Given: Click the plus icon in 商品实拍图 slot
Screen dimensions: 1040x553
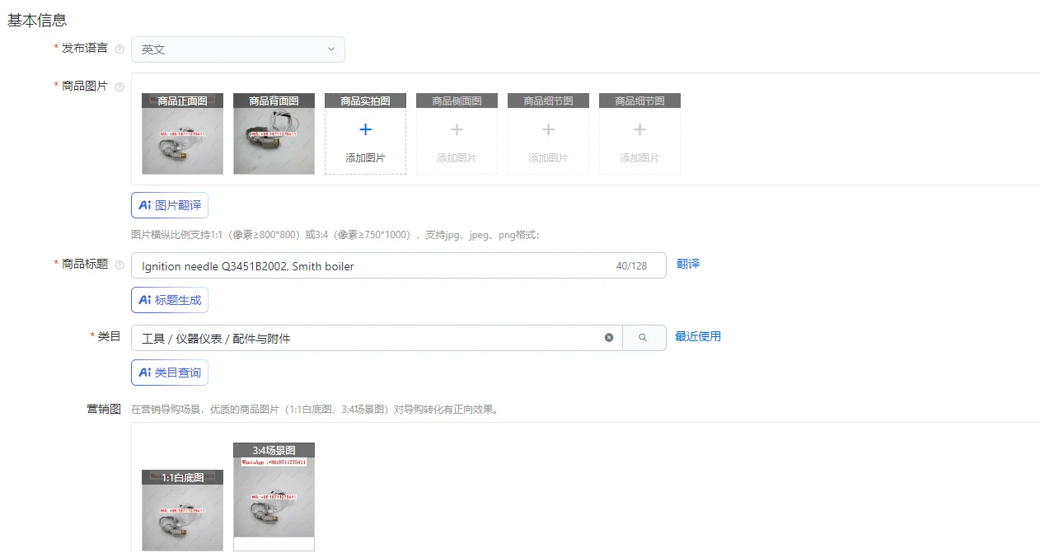Looking at the screenshot, I should [365, 129].
